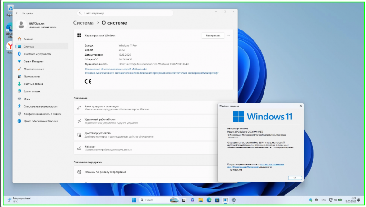Open Task View on the taskbar
This screenshot has height=207, width=366.
click(x=183, y=200)
